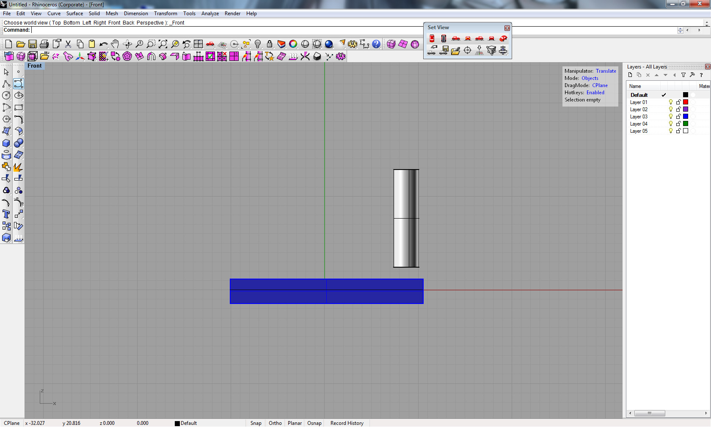This screenshot has height=427, width=711.
Task: Click the layer filter funnel icon
Action: (683, 75)
